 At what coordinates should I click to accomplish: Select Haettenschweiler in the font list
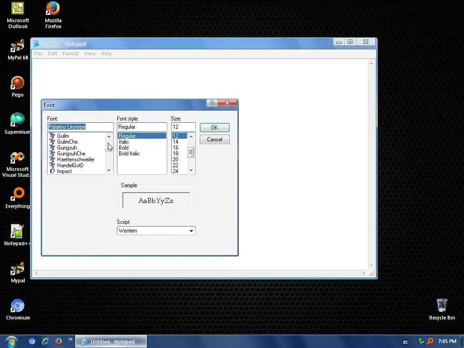click(76, 159)
